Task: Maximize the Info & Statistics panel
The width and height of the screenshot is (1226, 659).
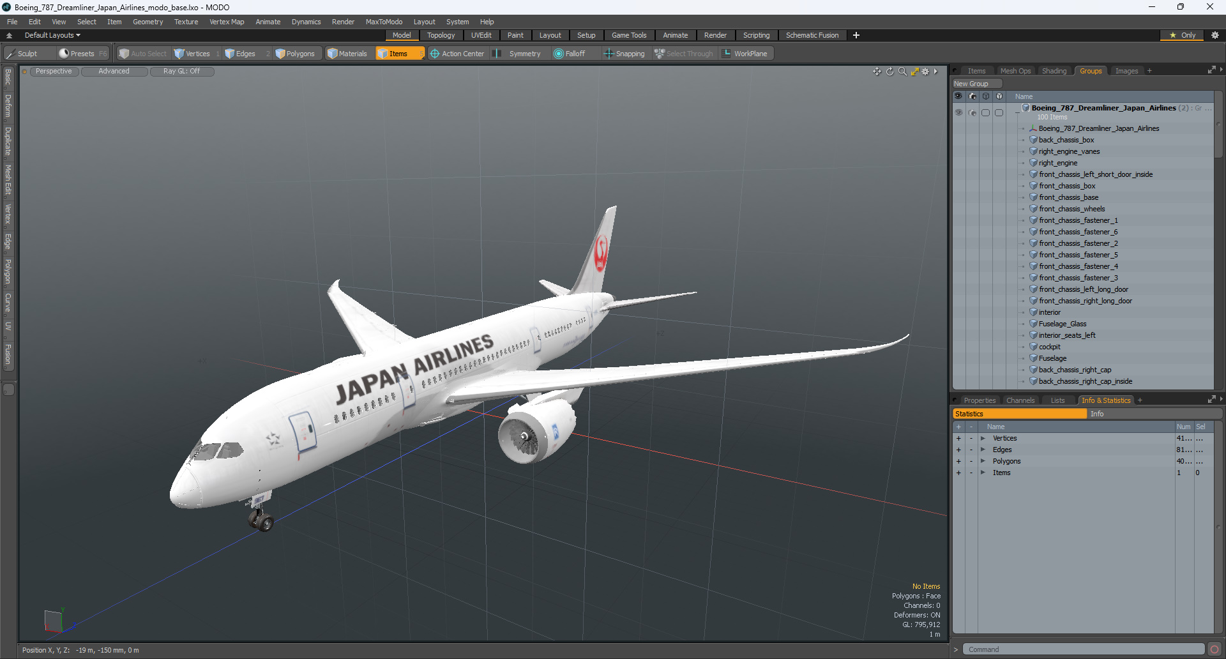Action: point(1211,400)
